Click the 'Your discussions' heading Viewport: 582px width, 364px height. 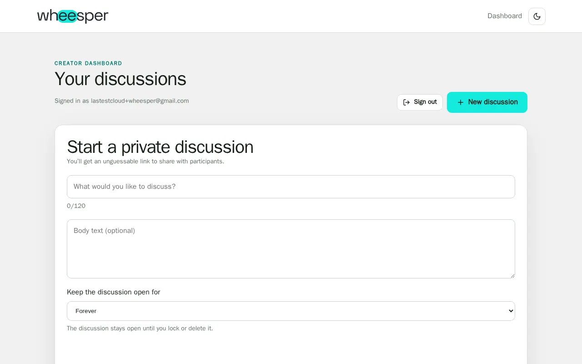(120, 79)
